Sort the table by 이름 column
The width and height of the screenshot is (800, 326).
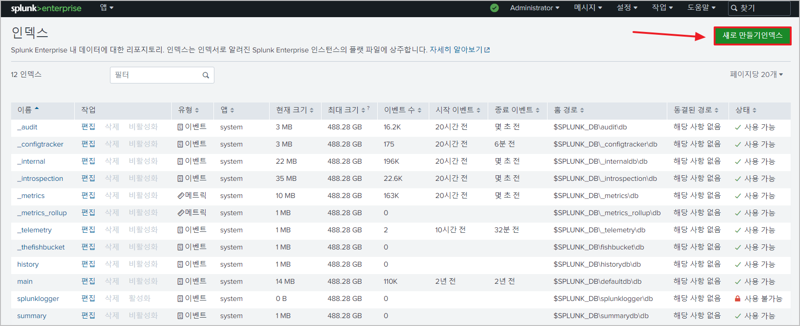point(28,110)
